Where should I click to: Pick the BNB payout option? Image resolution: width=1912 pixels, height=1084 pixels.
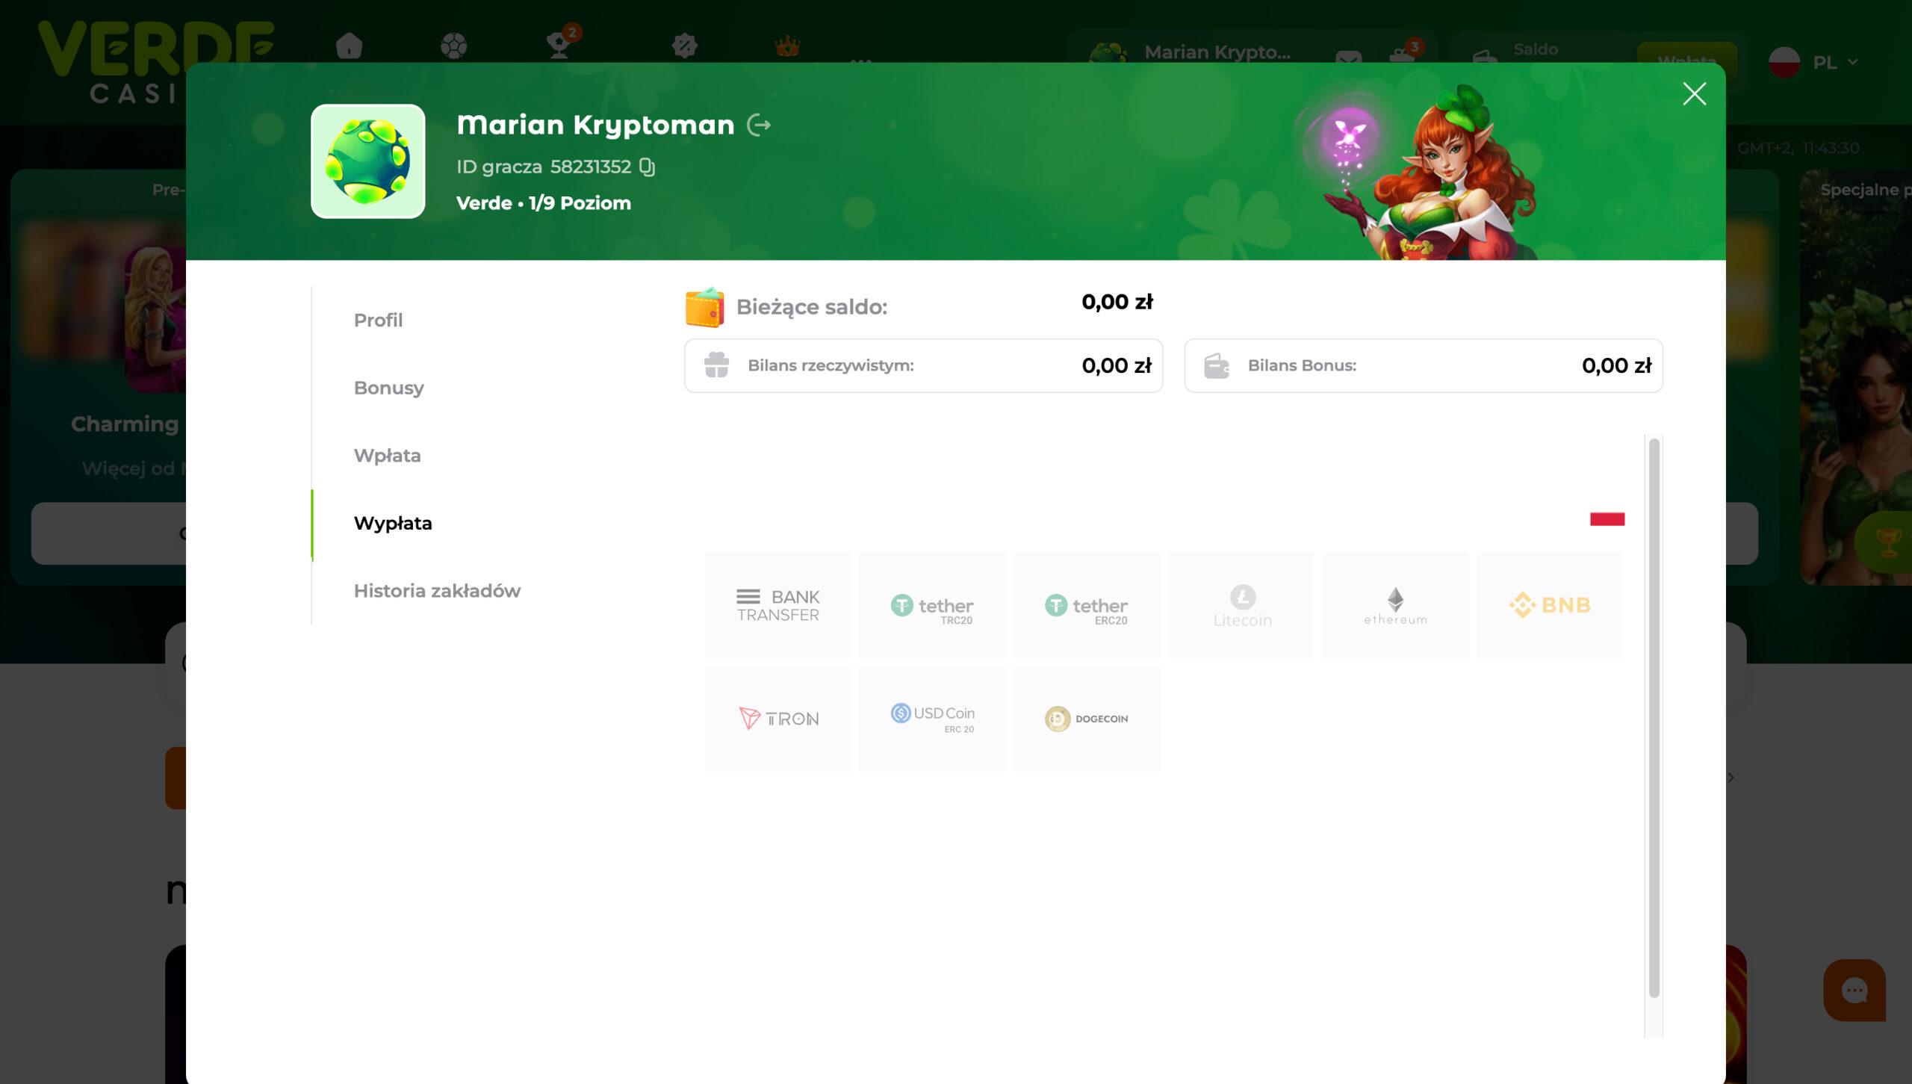pyautogui.click(x=1550, y=605)
